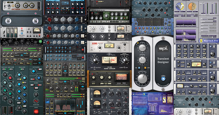Click the Neve 88RS GATE/EXP button
The image size is (219, 115).
[x=4, y=69]
